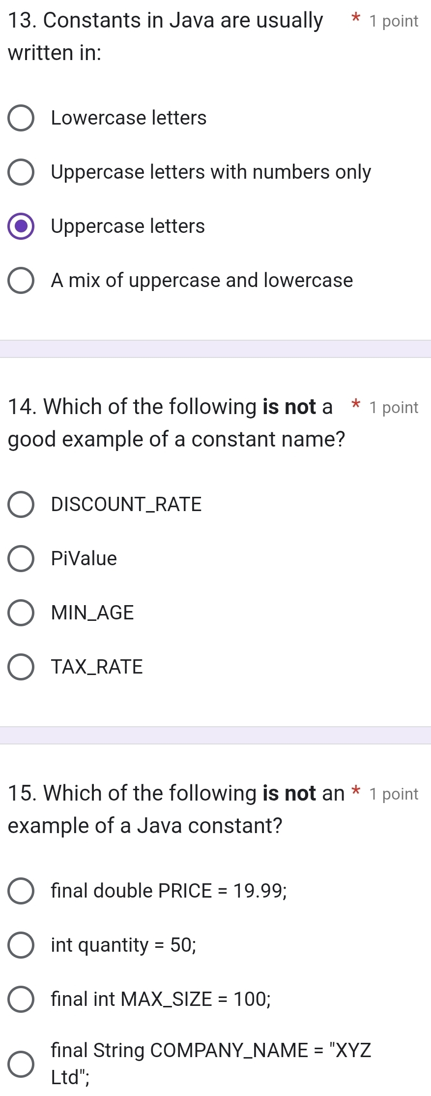Screen dimensions: 431x1096
Task: Pick the 'final String COMPANY_NAME' option
Action: [21, 1064]
